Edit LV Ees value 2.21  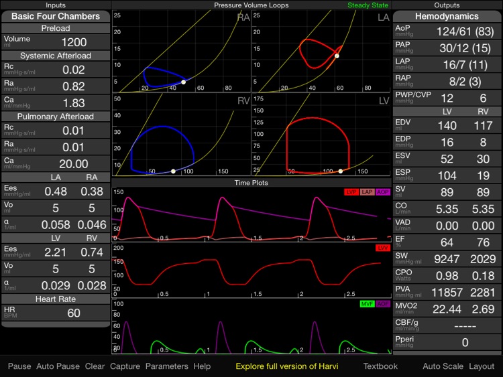[56, 252]
